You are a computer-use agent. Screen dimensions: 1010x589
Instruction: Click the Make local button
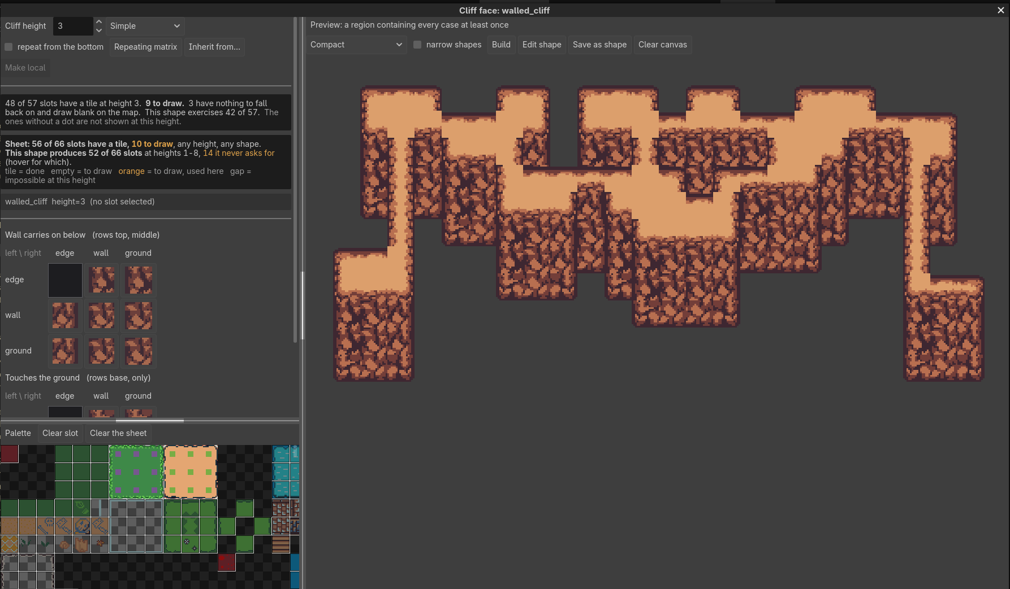pyautogui.click(x=25, y=68)
